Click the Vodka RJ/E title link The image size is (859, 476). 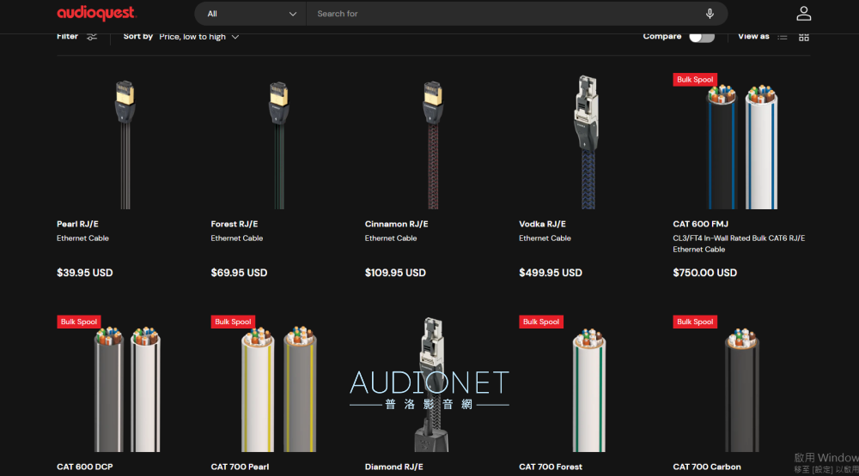pyautogui.click(x=542, y=224)
